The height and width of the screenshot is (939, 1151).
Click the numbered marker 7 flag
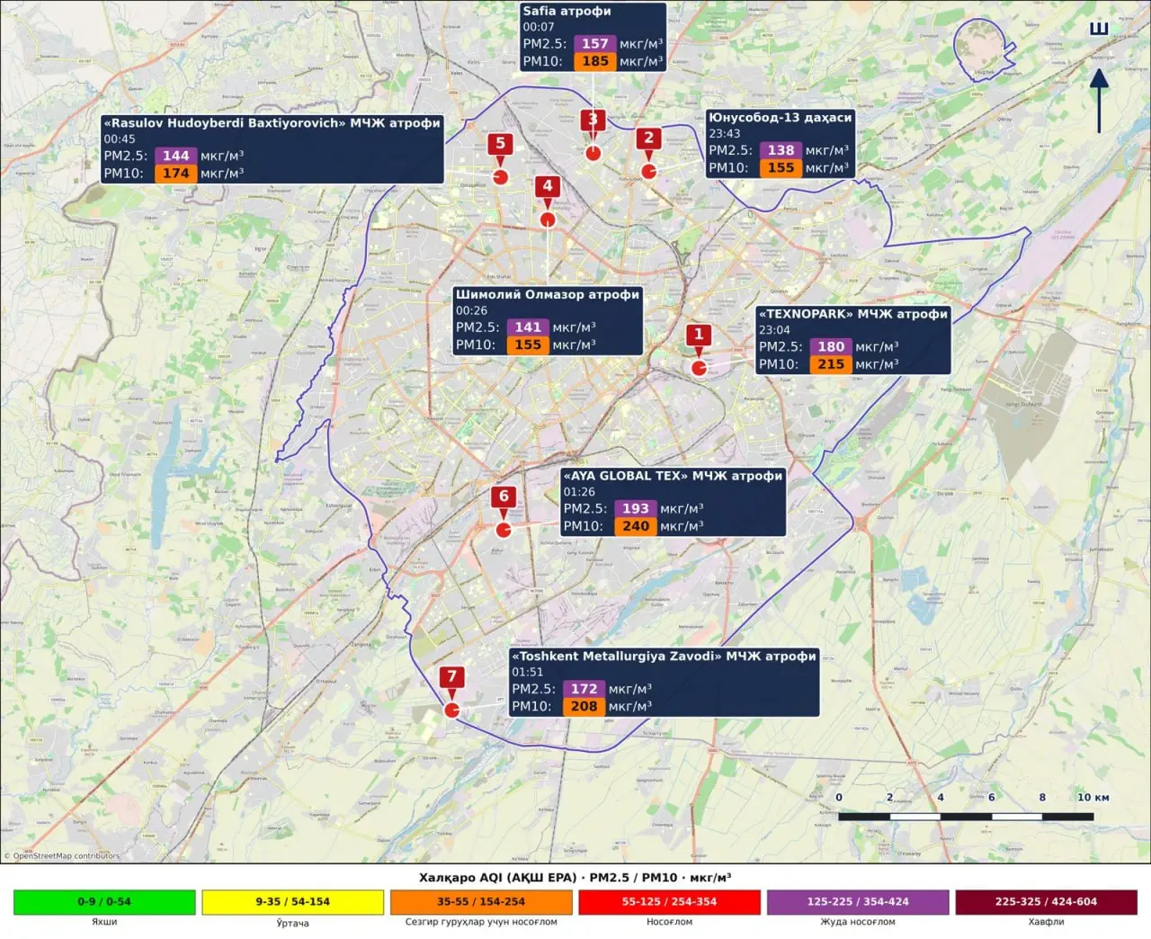tap(452, 676)
